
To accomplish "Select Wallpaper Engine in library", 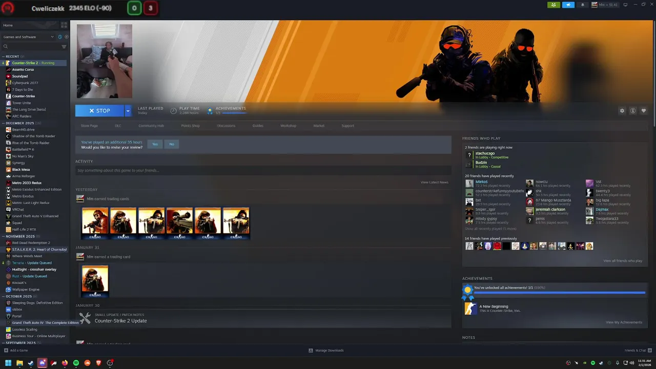I will 26,290.
